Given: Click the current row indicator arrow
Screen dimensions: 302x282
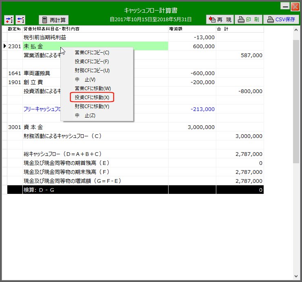Looking at the screenshot, I should pos(5,46).
